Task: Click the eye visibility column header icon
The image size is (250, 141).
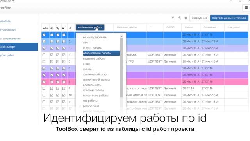Action: pos(52,28)
